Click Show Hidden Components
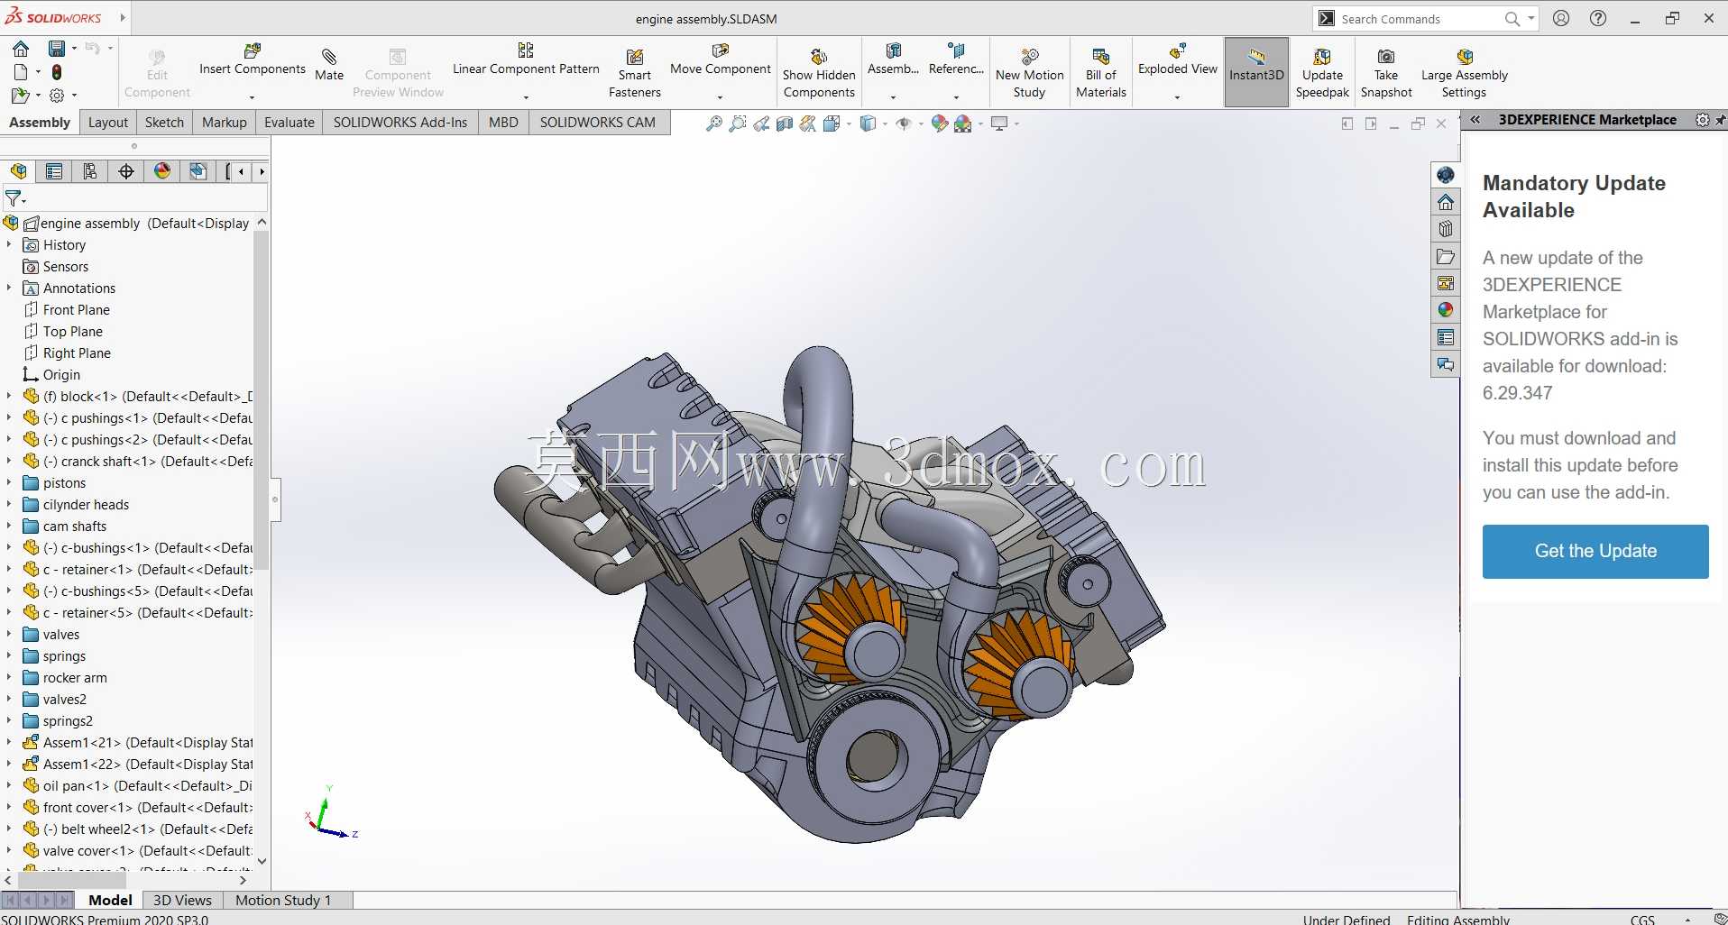The width and height of the screenshot is (1728, 925). coord(819,72)
